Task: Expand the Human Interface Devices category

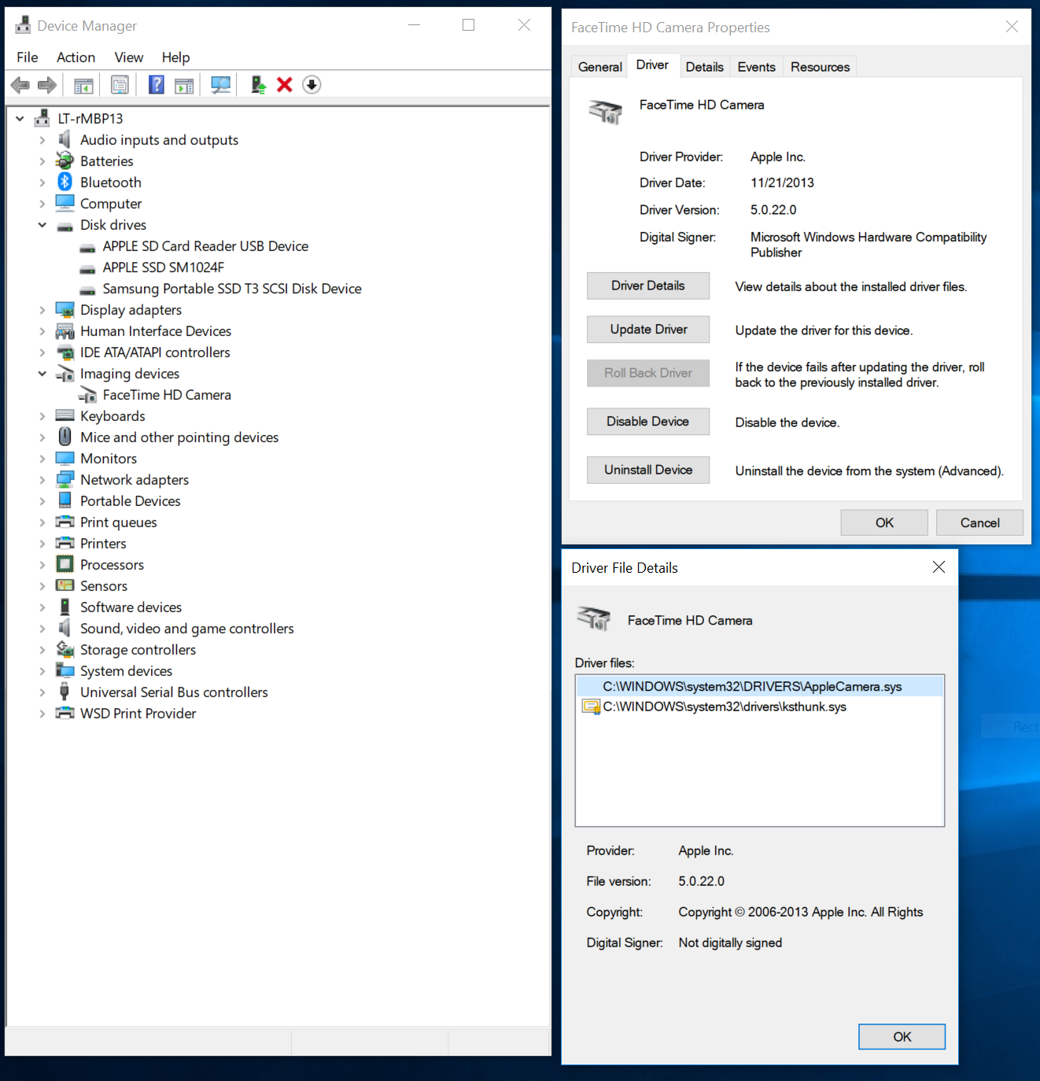Action: 42,331
